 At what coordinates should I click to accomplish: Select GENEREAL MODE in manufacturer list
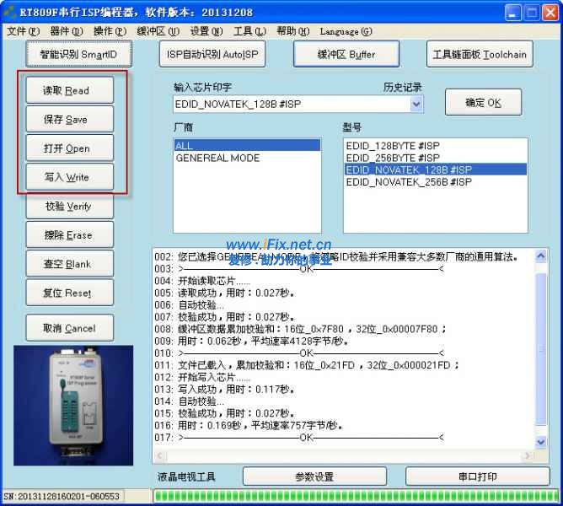pos(217,158)
